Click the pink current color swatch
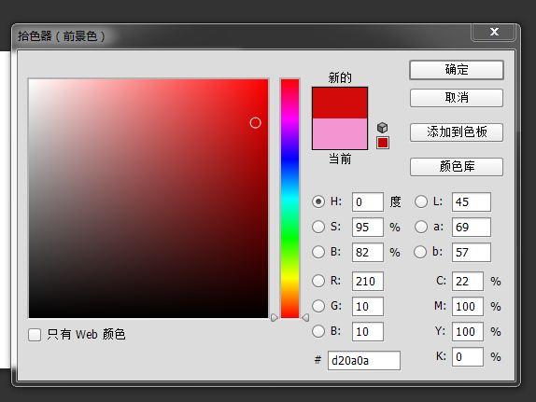The height and width of the screenshot is (402, 536). click(x=340, y=134)
